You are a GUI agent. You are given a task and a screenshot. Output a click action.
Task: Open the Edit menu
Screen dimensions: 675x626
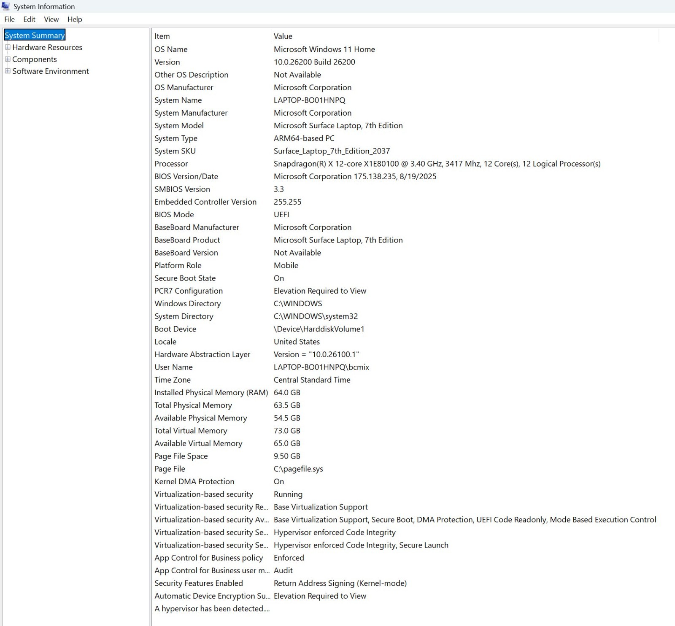click(x=29, y=19)
